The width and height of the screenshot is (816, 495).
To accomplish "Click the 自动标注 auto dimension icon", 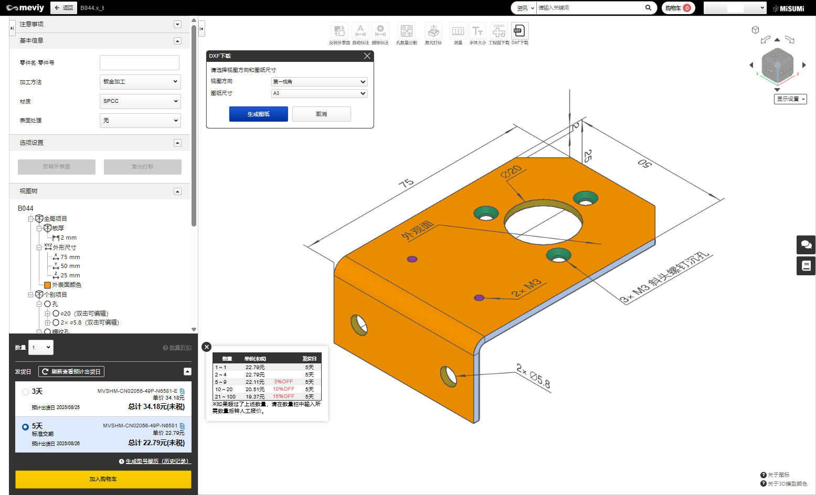I will [x=361, y=31].
